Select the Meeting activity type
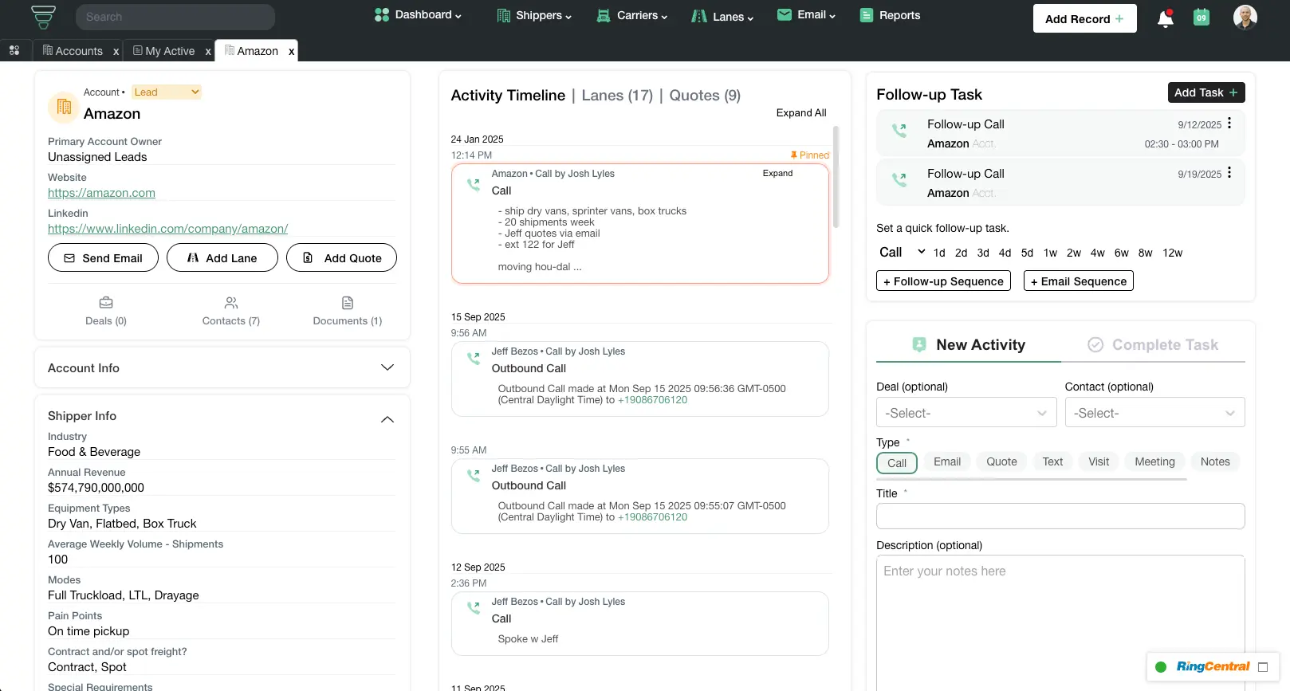This screenshot has width=1290, height=691. (1154, 461)
